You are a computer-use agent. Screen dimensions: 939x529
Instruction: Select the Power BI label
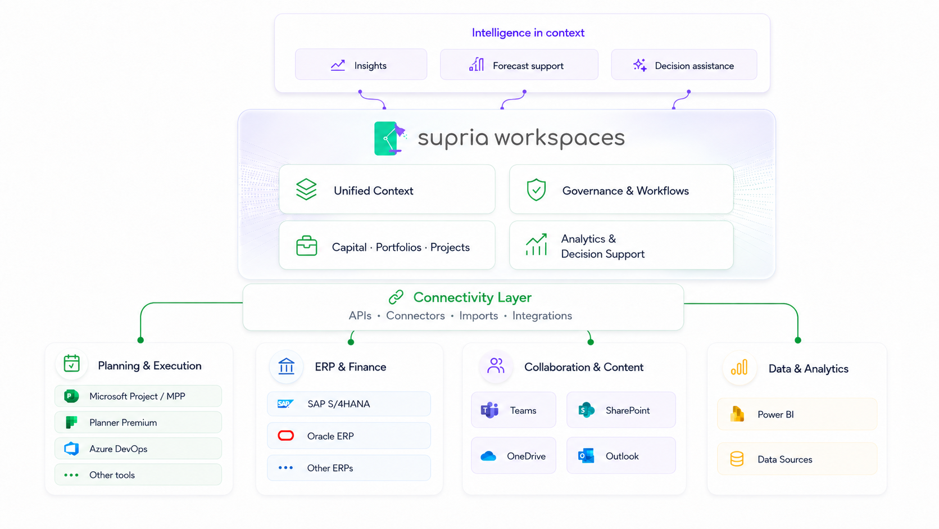[x=775, y=414]
